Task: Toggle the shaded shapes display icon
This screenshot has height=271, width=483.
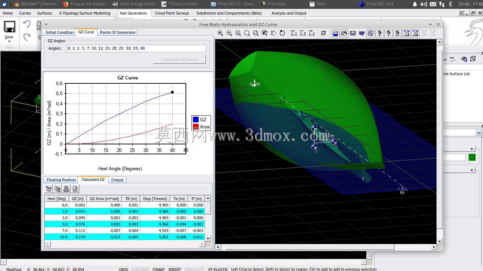Action: coord(344,33)
